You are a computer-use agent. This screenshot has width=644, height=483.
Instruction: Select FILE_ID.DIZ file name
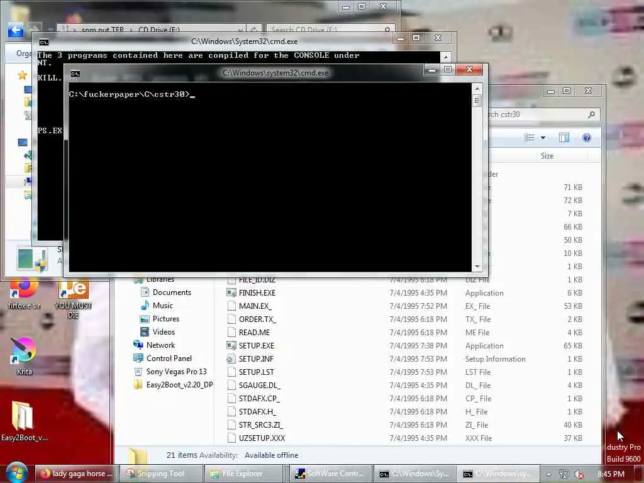click(x=257, y=280)
